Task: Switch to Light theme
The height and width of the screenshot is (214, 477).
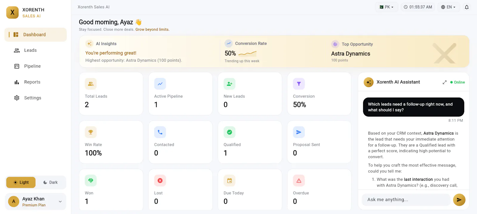Action: point(21,182)
